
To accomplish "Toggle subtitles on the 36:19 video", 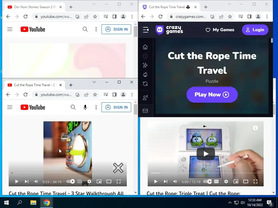I will [x=80, y=181].
